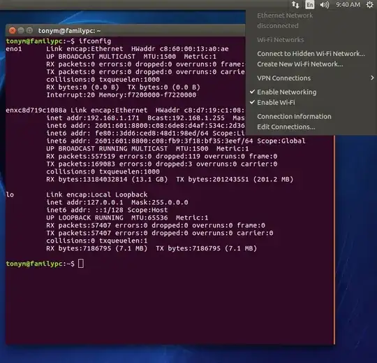This screenshot has height=363, width=377.
Task: Select Connect to Hidden Wi-Fi Network
Action: point(311,53)
